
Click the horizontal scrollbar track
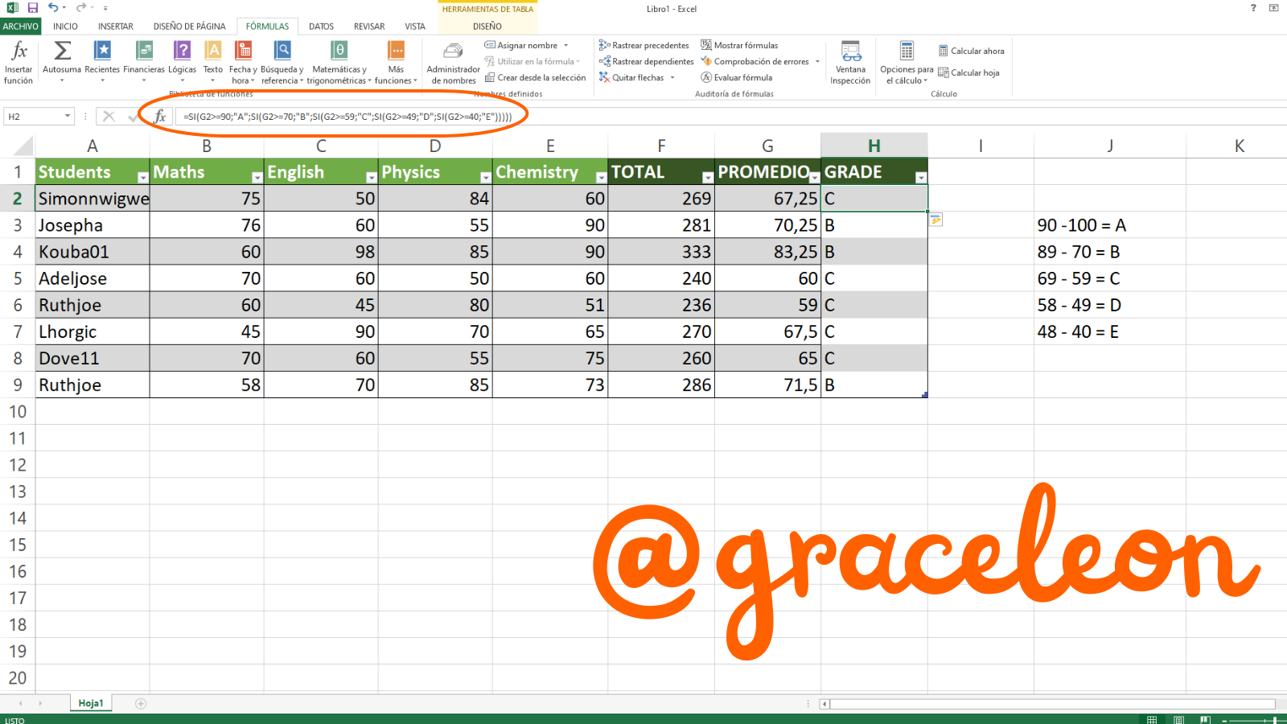point(1052,704)
